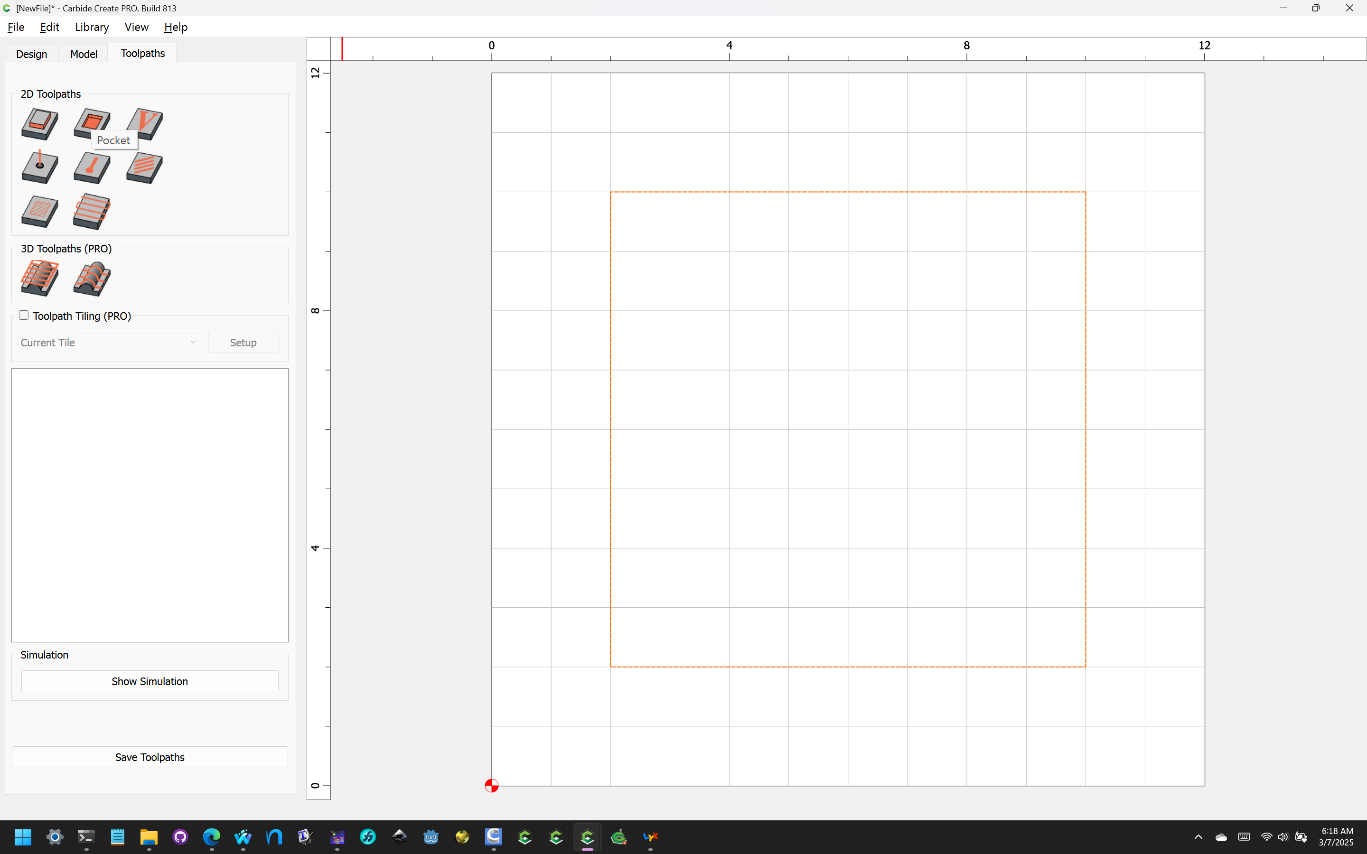Viewport: 1367px width, 854px height.
Task: Open Inkscape from the taskbar
Action: (399, 836)
